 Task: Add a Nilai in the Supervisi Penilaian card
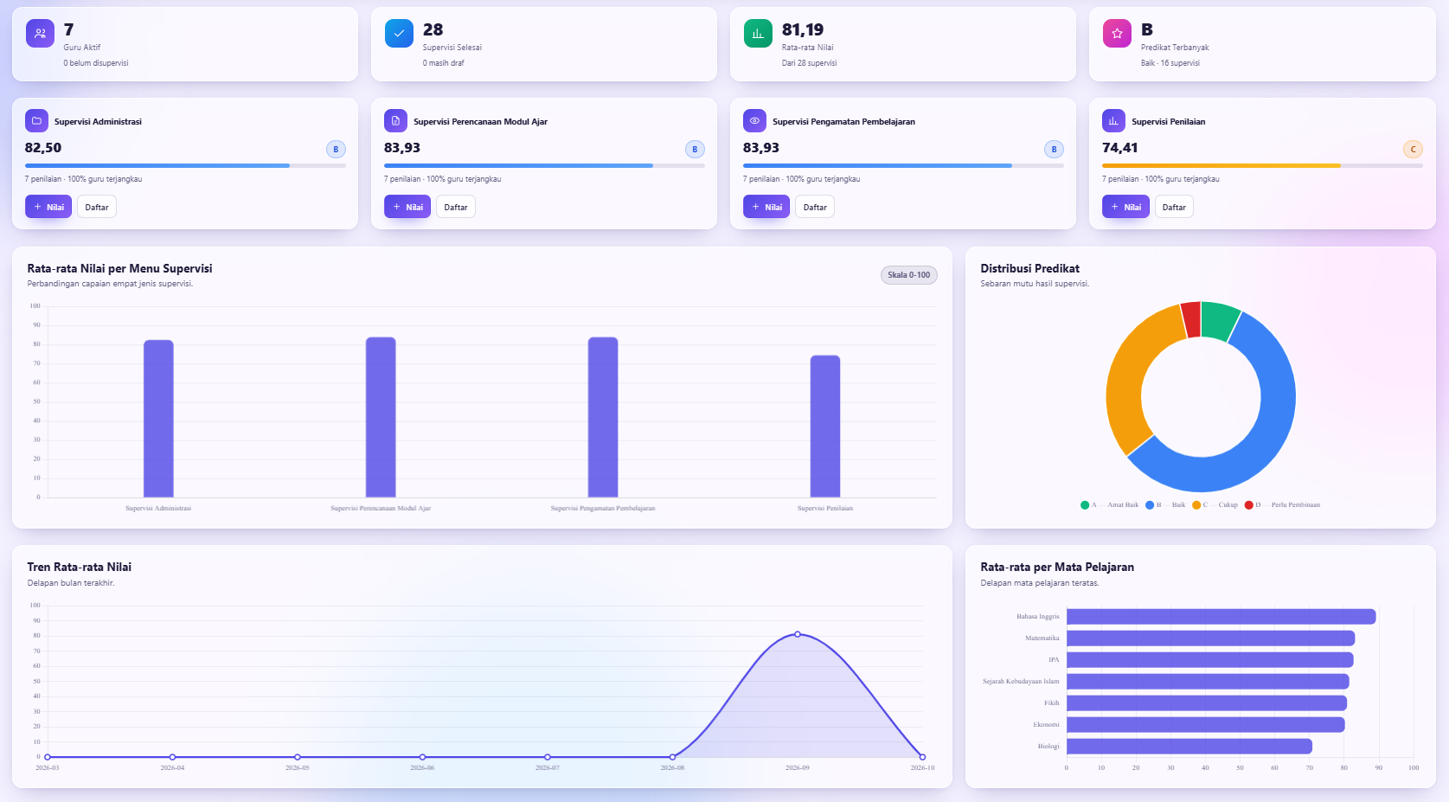[x=1125, y=207]
